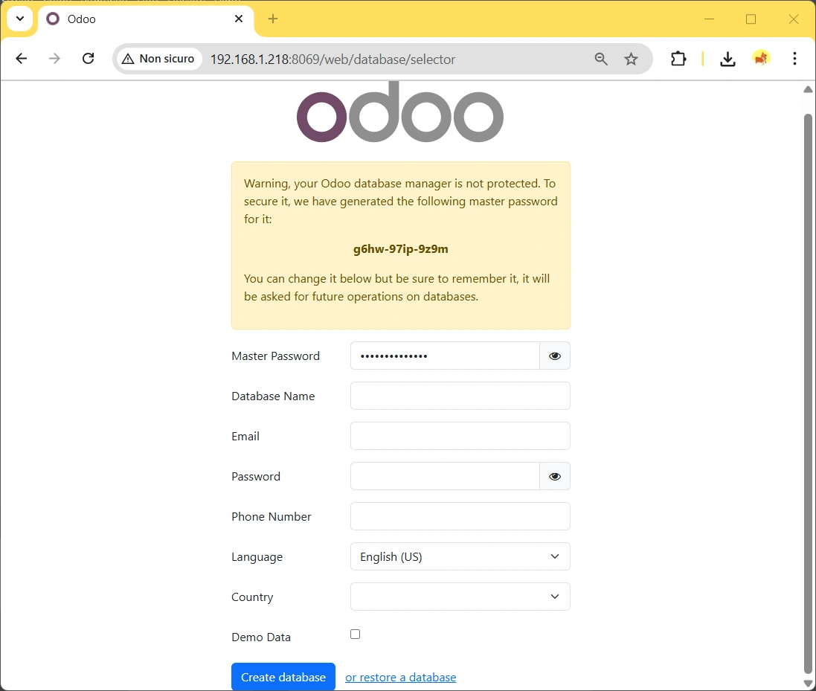Follow the restore a database link
The width and height of the screenshot is (816, 691).
pyautogui.click(x=400, y=677)
